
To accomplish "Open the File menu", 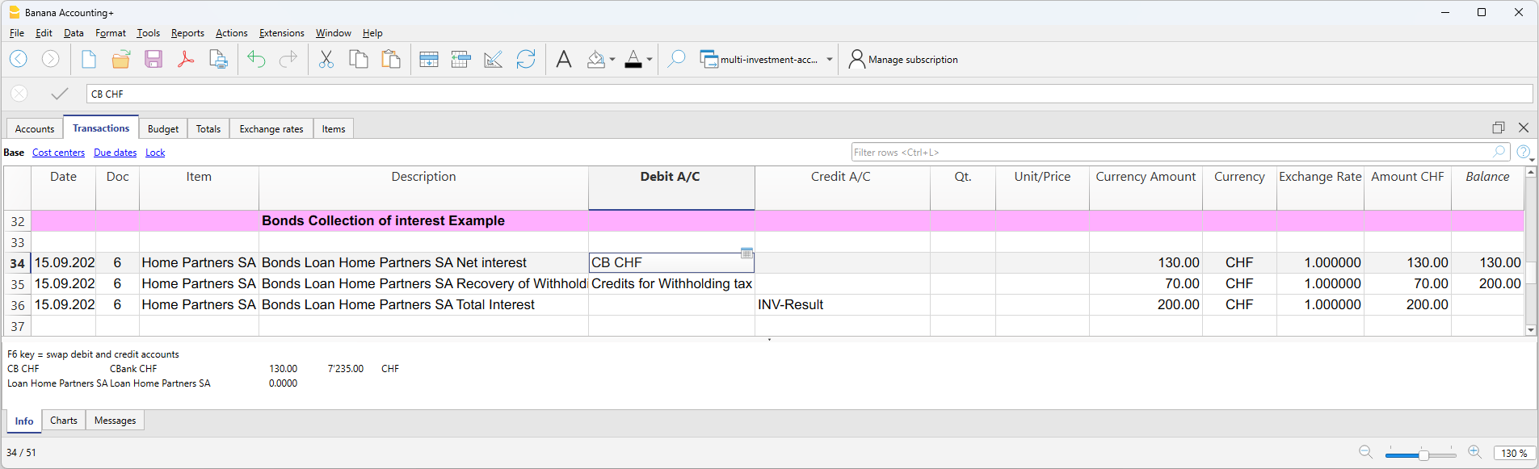I will pyautogui.click(x=17, y=33).
